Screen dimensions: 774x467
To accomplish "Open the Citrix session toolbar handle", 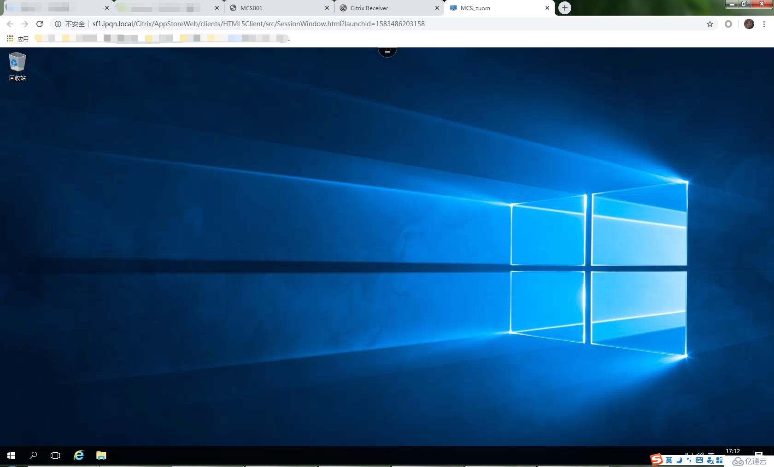I will coord(387,51).
